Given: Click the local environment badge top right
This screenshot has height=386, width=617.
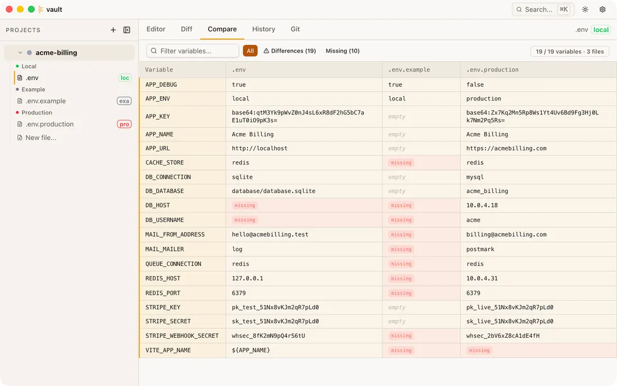Looking at the screenshot, I should 601,30.
